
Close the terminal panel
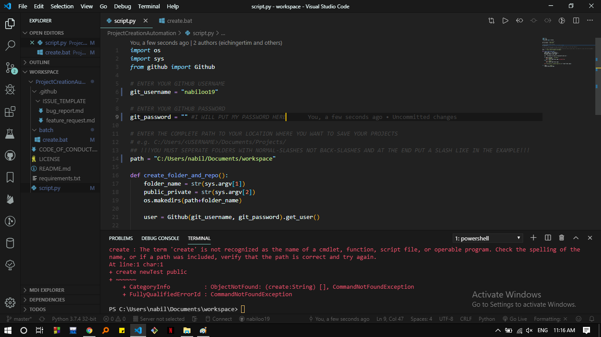(x=590, y=238)
